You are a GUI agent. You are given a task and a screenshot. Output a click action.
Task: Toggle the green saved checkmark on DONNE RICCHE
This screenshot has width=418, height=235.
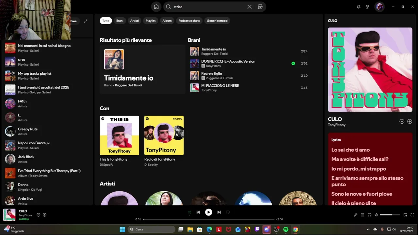293,63
